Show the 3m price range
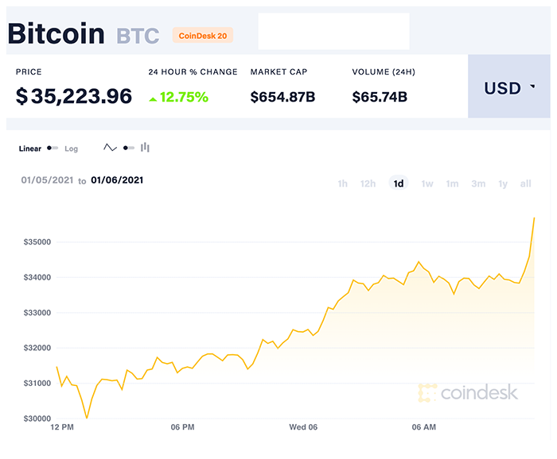Screen dimensions: 557x459 click(478, 183)
